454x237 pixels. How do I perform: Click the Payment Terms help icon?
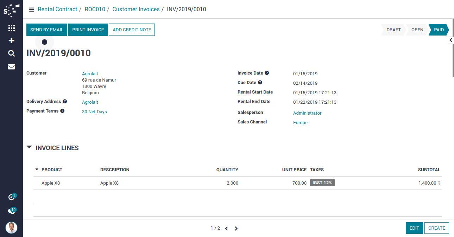tap(62, 111)
